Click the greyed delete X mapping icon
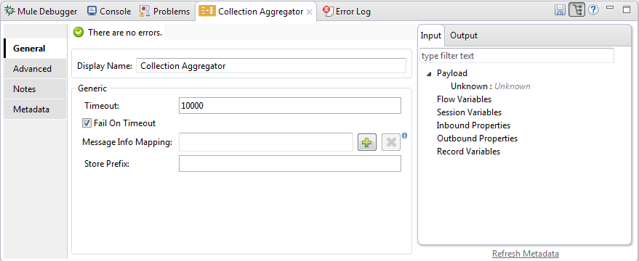Image resolution: width=639 pixels, height=261 pixels. point(391,142)
